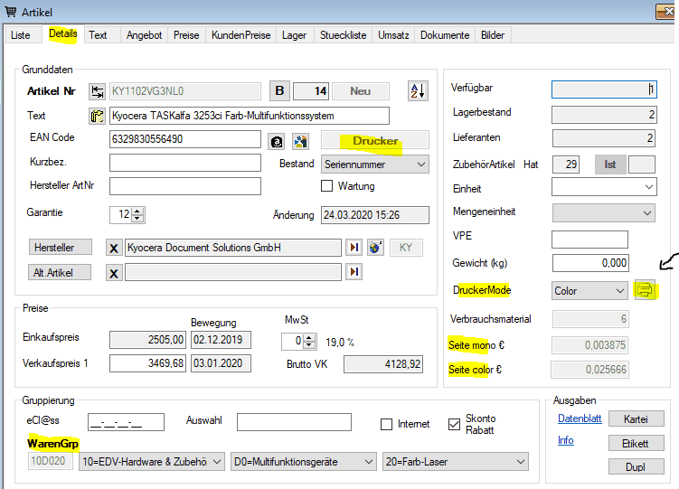The width and height of the screenshot is (679, 489).
Task: Click the globe icon next to Hersteller
Action: tap(376, 248)
